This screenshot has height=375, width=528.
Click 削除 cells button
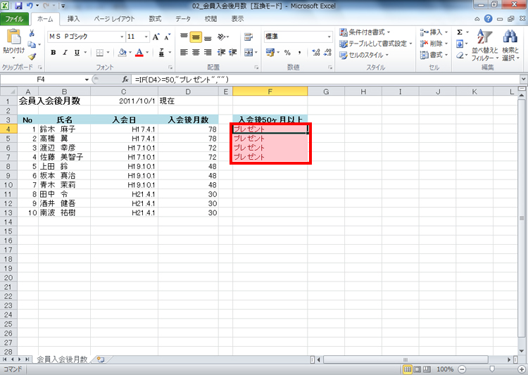pos(434,44)
